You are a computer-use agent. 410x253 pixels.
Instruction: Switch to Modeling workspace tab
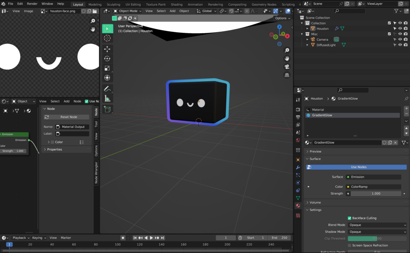[x=95, y=4]
